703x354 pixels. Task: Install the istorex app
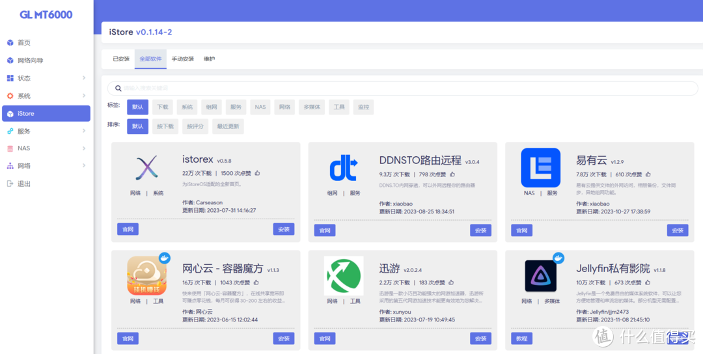pos(284,229)
